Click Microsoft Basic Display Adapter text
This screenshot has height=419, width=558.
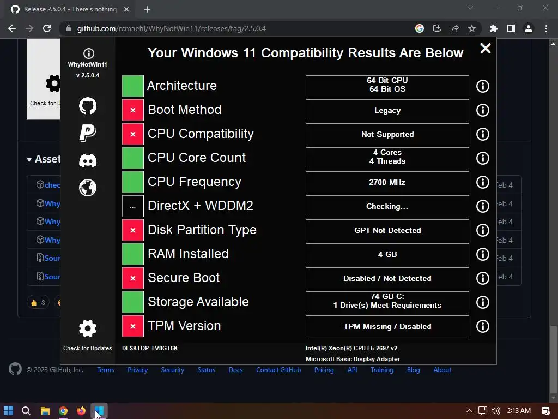pyautogui.click(x=353, y=359)
